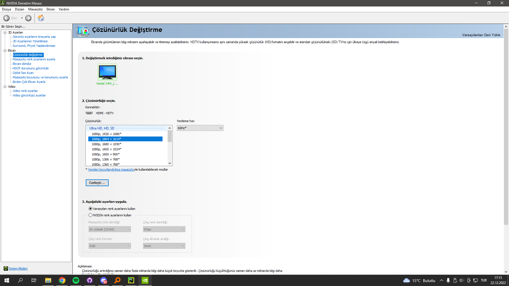Select resolution 1080p, 1920 × 1080
509x286 pixels.
125,134
